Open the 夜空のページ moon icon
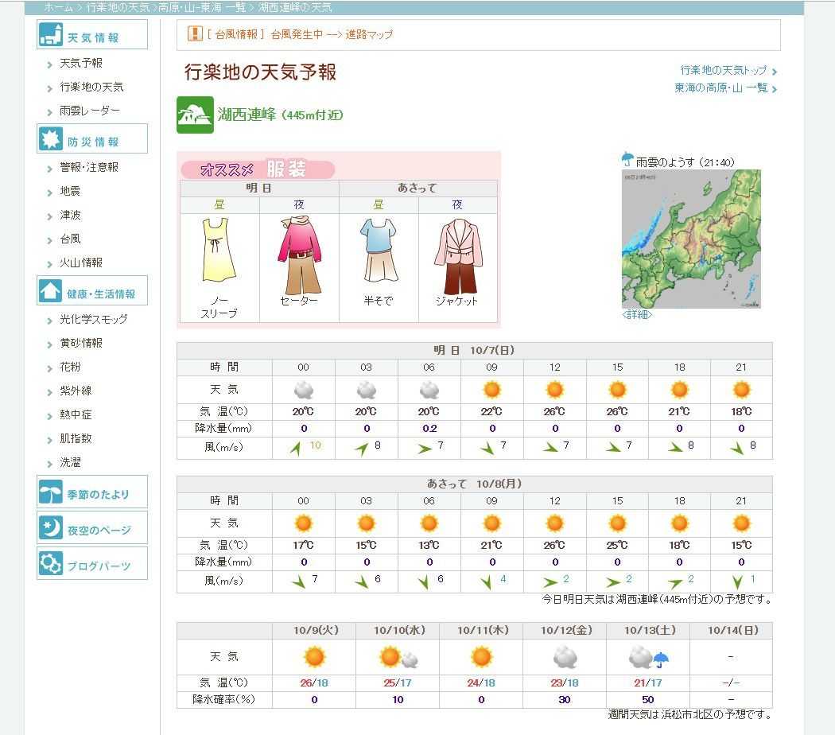Screen dimensions: 835x735 tap(51, 529)
